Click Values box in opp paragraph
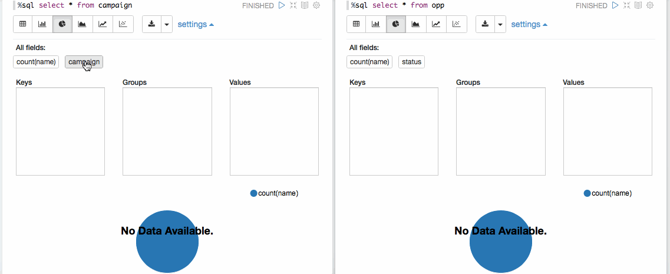670x274 pixels. pos(608,131)
